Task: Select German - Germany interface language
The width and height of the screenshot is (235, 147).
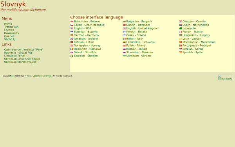Action: point(87,35)
